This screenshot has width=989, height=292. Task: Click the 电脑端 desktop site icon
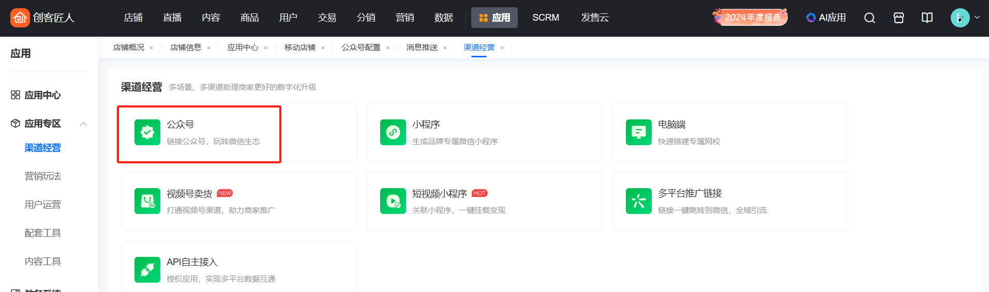(638, 132)
